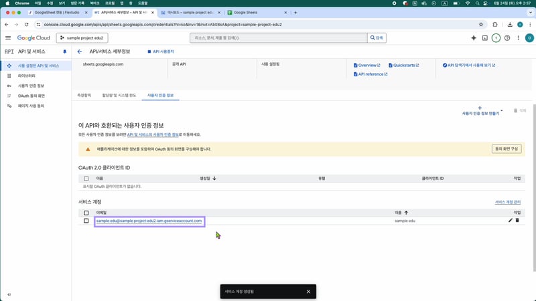Switch to the 측정항목 tab
Screen dimensions: 536x301
(x=84, y=95)
